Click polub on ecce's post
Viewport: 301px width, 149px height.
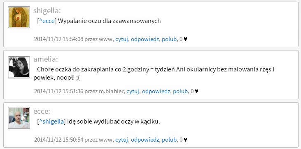169,140
